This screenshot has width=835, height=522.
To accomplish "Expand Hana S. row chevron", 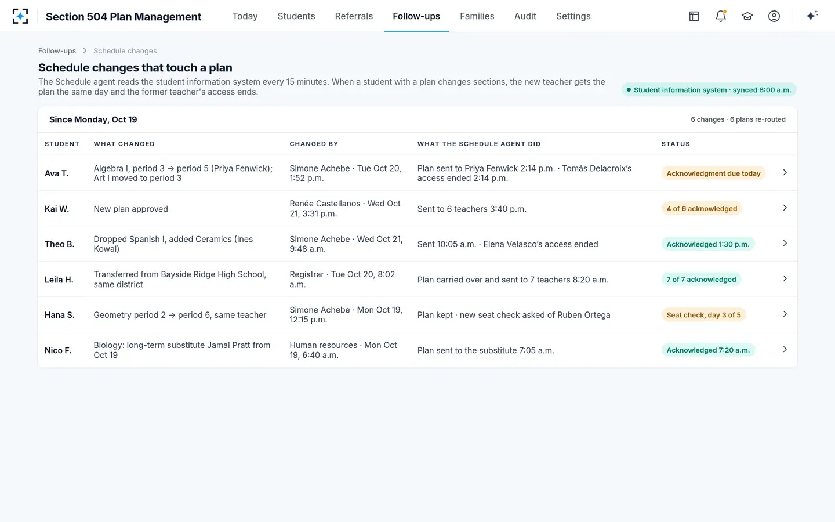I will pos(785,314).
